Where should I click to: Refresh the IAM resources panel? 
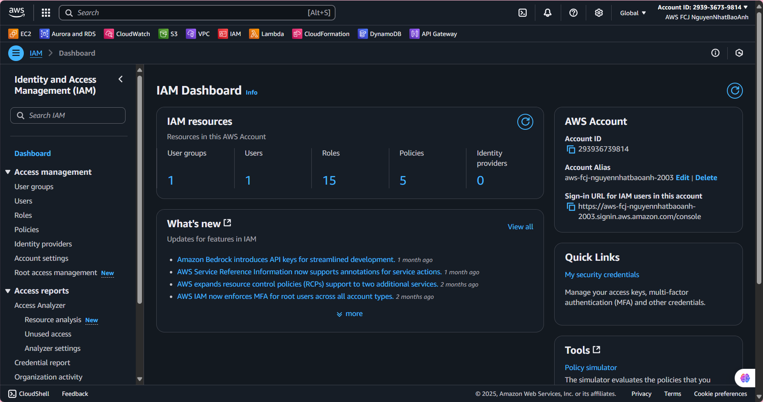[x=525, y=122]
